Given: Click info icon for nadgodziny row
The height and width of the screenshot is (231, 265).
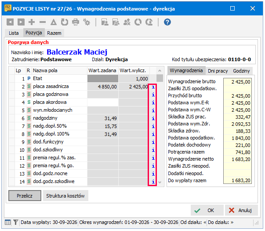Looking at the screenshot, I should click(x=153, y=118).
